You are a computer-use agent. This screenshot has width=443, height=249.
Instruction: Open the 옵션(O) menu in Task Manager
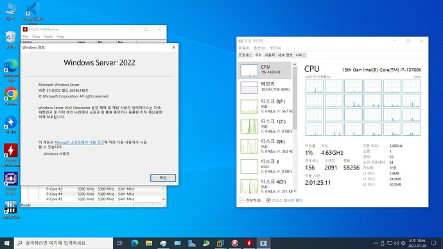259,48
